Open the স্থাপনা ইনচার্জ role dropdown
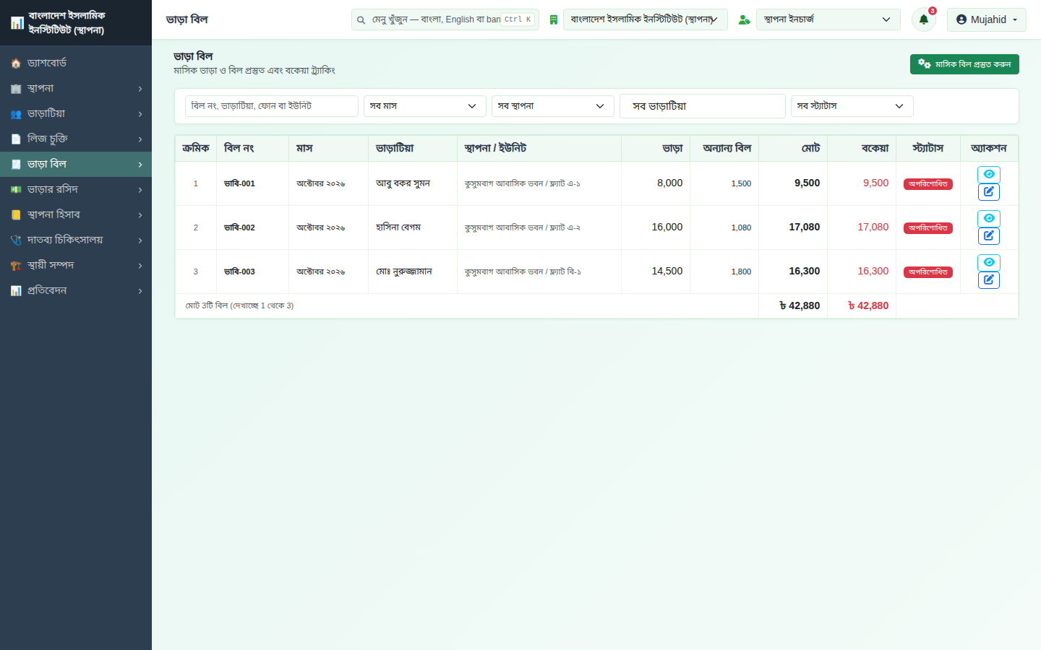 [828, 19]
